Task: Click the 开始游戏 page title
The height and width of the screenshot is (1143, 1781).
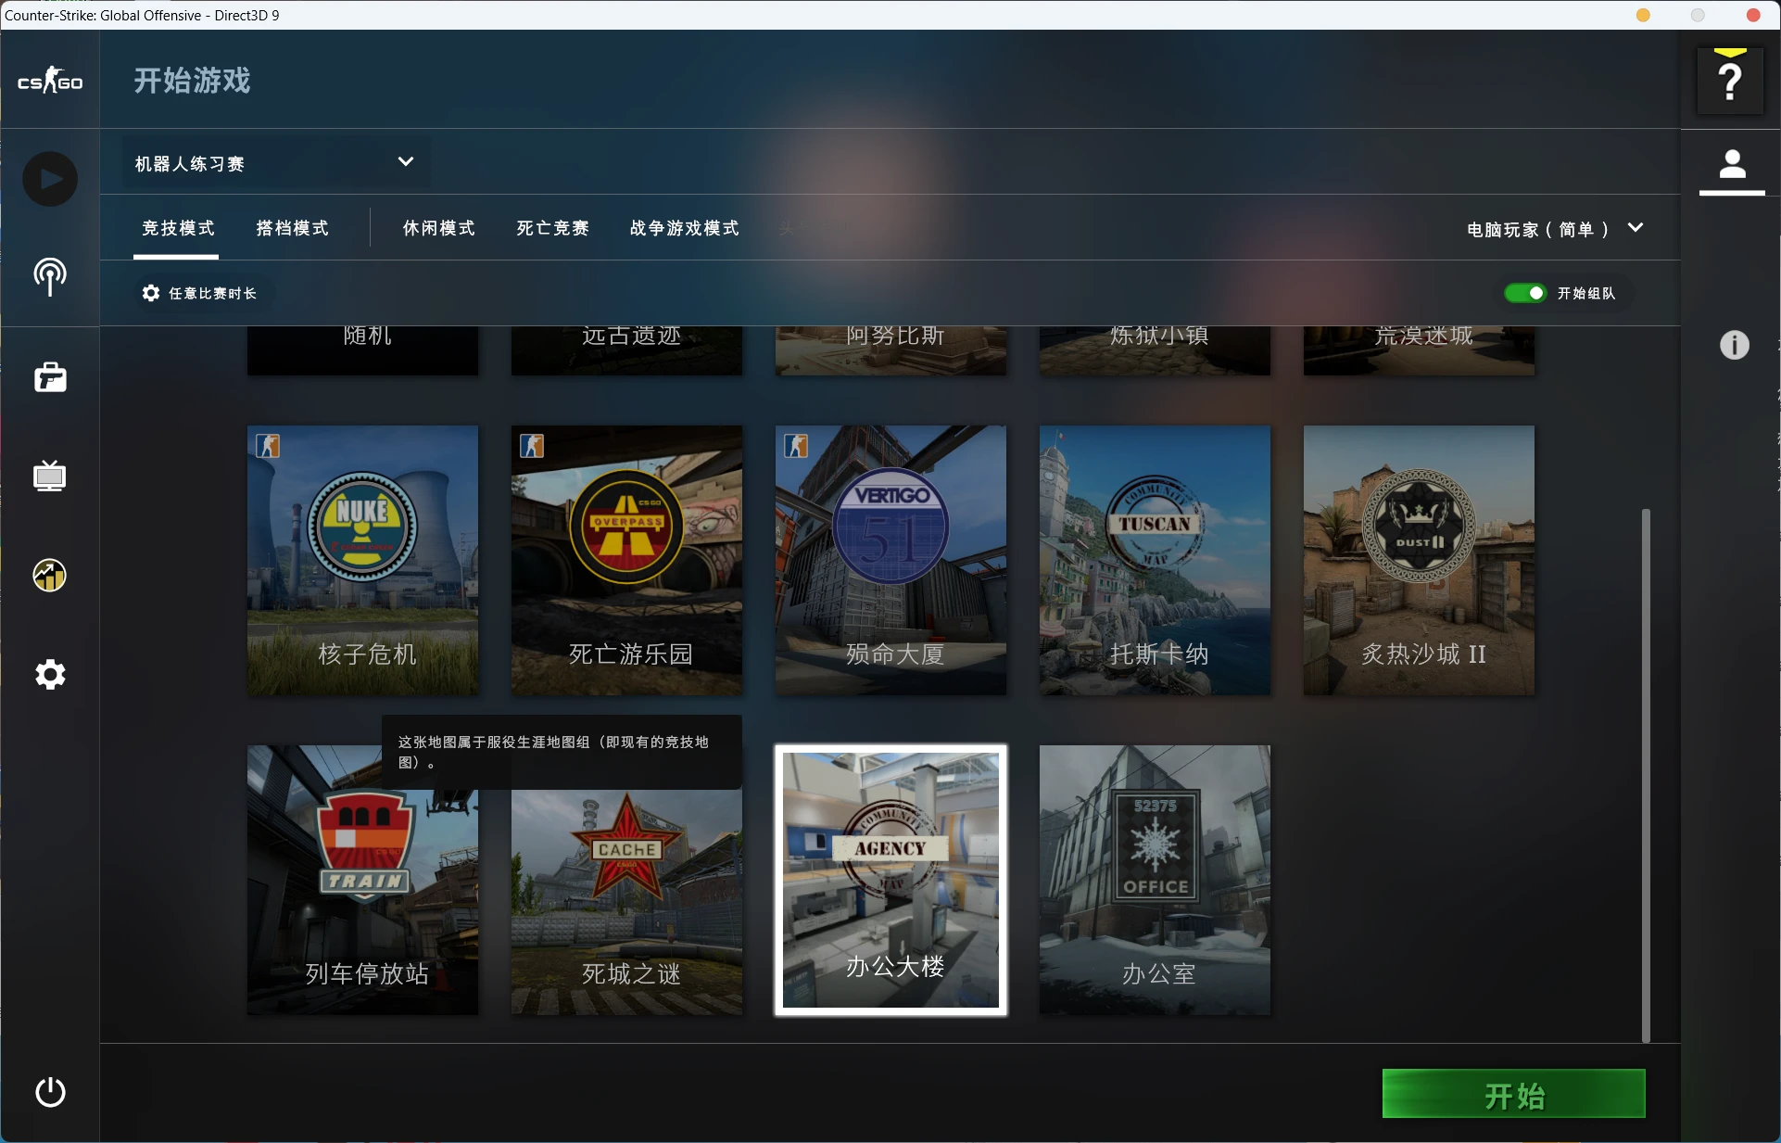Action: [x=192, y=81]
